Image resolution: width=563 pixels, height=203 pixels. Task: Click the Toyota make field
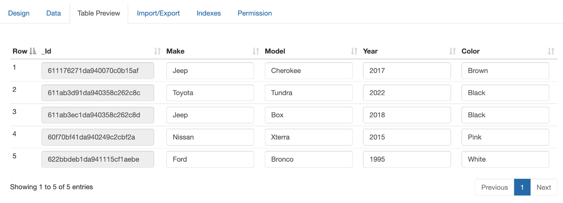click(210, 93)
